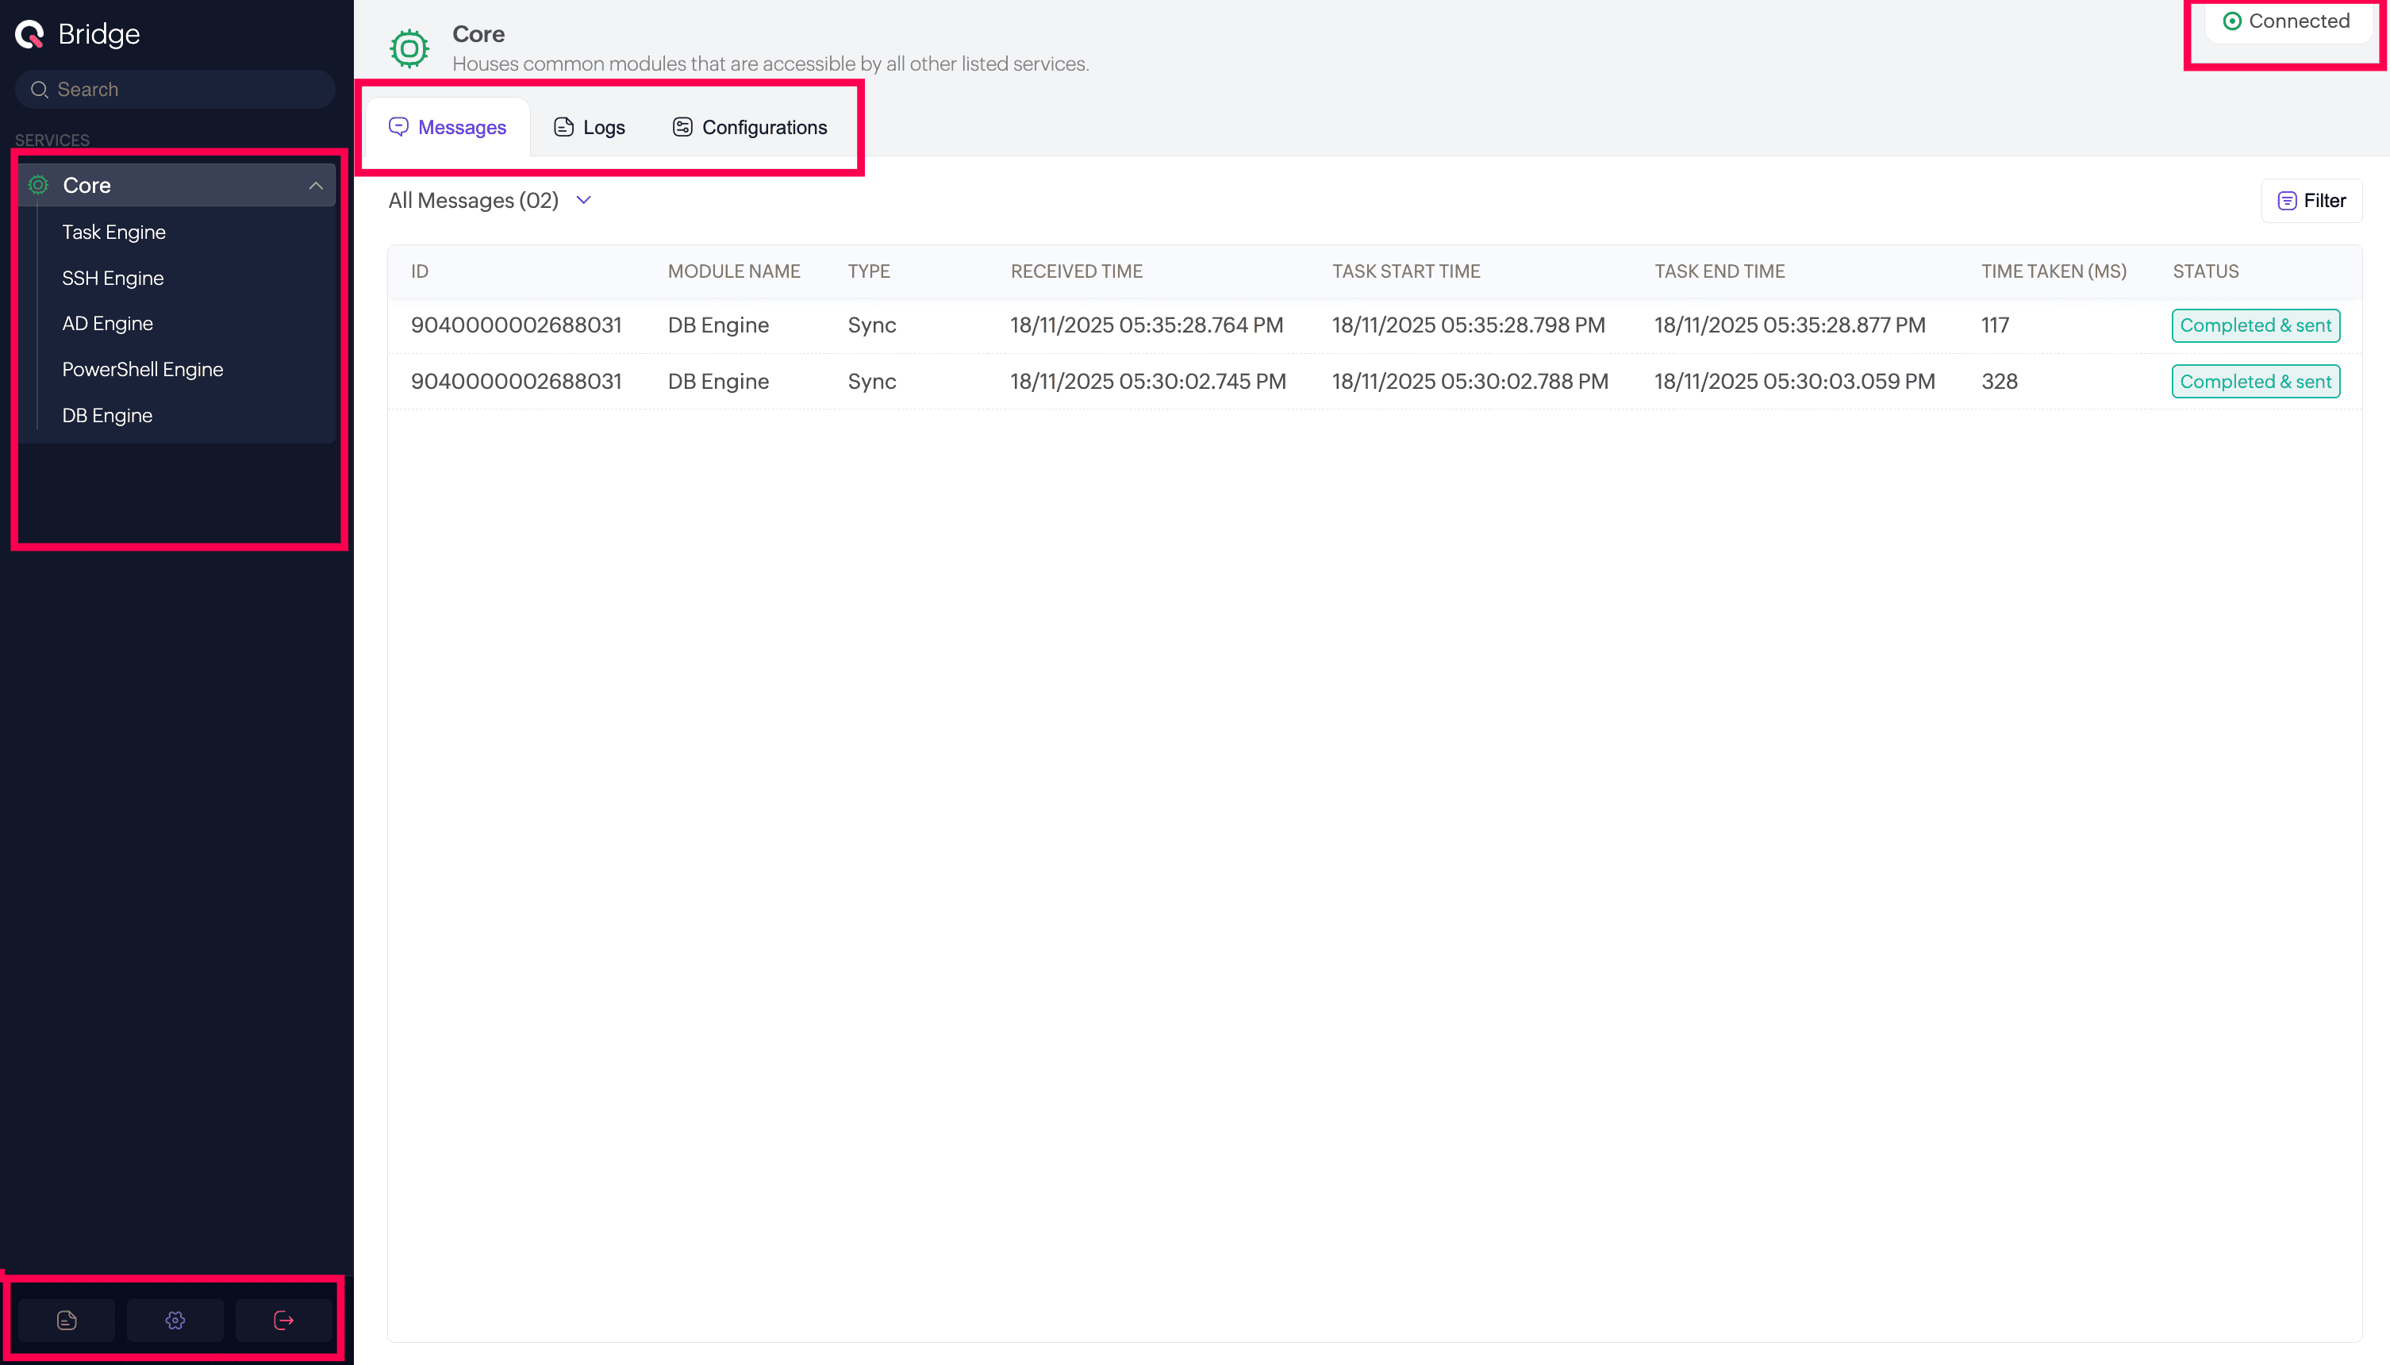The image size is (2390, 1365).
Task: Select Task Engine in sidebar
Action: click(x=113, y=233)
